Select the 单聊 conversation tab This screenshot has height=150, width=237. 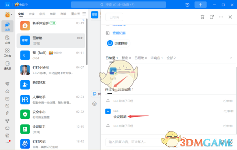53,14
